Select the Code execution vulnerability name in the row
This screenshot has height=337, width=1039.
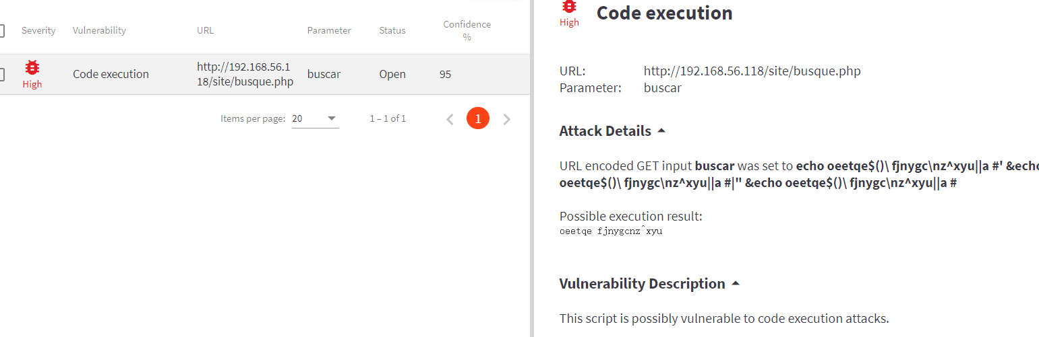(x=111, y=74)
